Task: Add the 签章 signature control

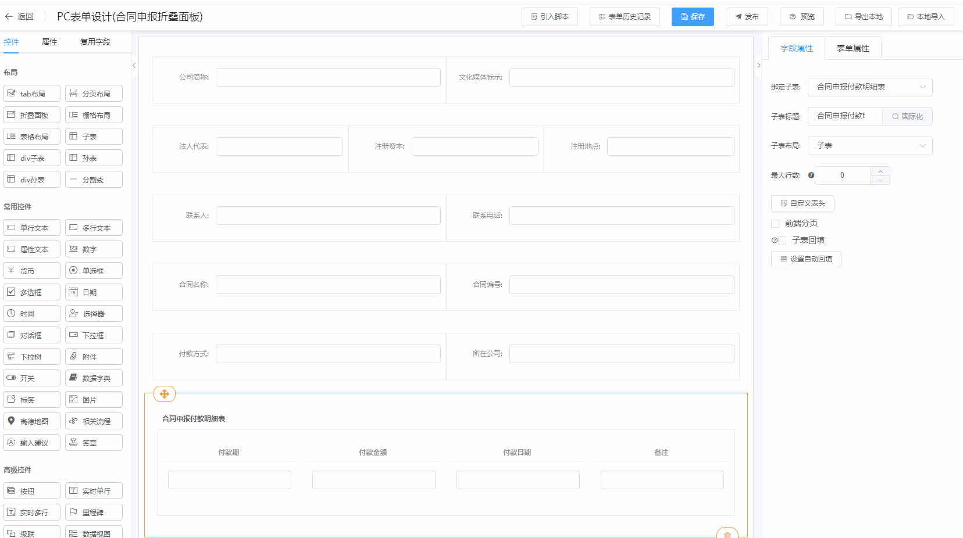Action: 94,443
